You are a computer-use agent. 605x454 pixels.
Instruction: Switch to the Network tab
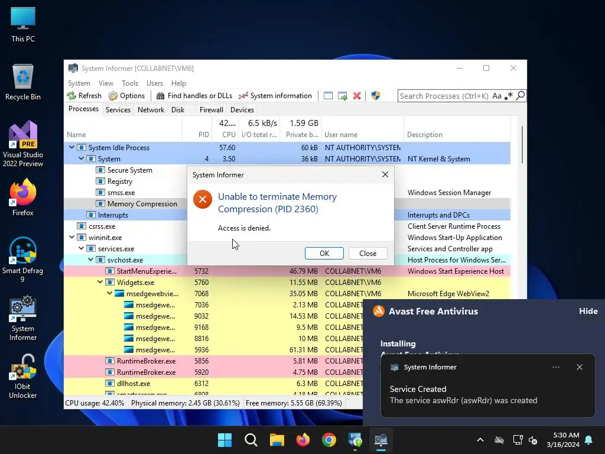pyautogui.click(x=151, y=109)
